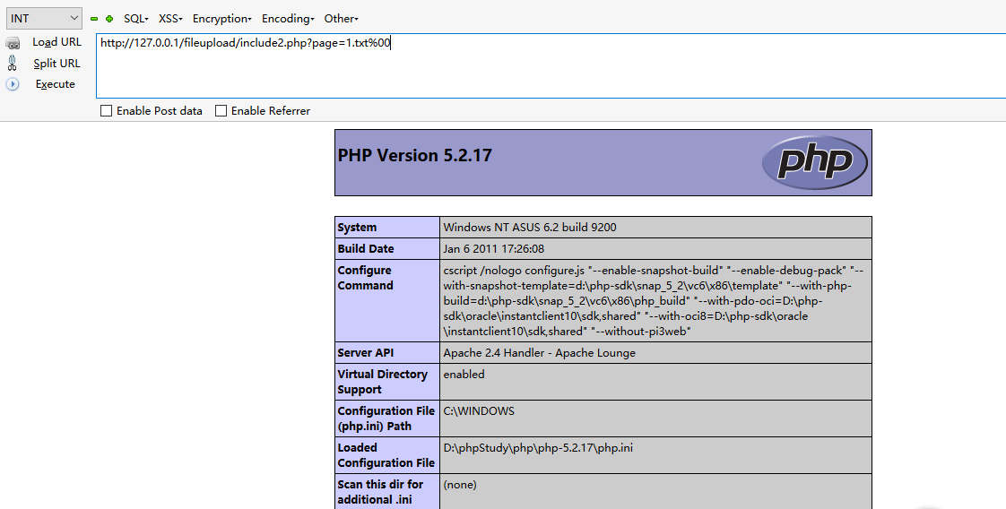Click the System row label
The width and height of the screenshot is (1006, 509).
tap(358, 228)
